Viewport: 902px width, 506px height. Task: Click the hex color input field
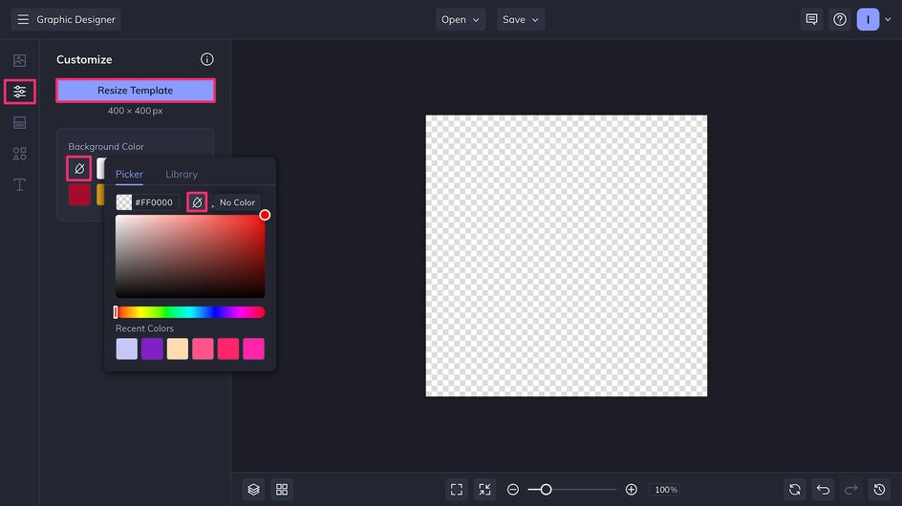155,202
